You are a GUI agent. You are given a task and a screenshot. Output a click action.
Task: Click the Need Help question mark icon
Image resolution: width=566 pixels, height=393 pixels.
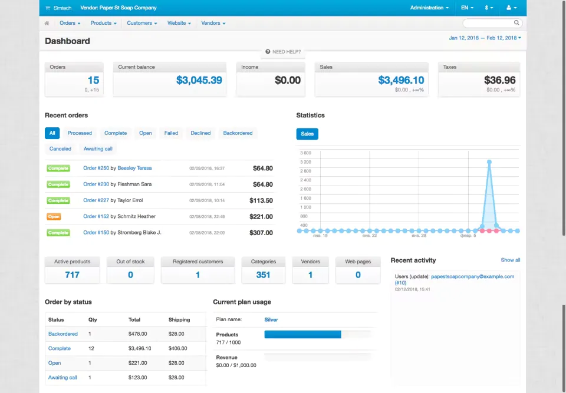click(x=268, y=52)
